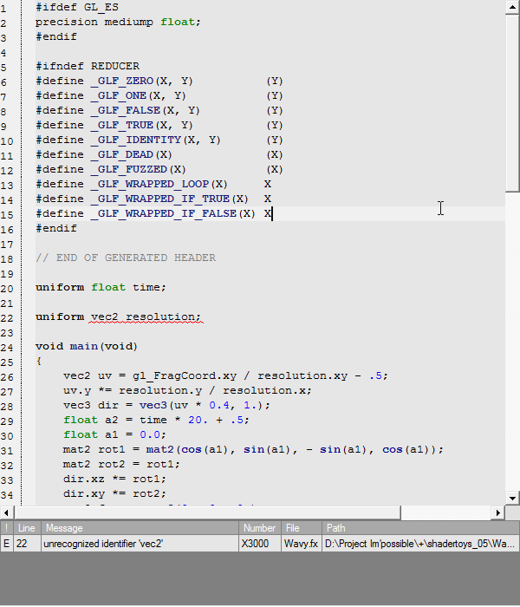Click on the 'void main(void)' line
520x607 pixels.
point(86,346)
